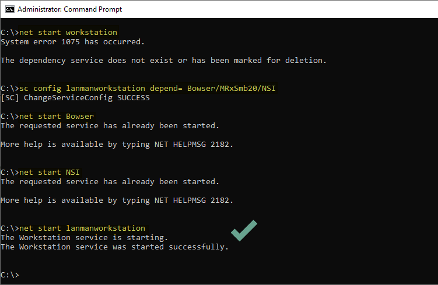Click the 'sc config lanmanworkstation depend=' command
The width and height of the screenshot is (438, 285).
[148, 89]
